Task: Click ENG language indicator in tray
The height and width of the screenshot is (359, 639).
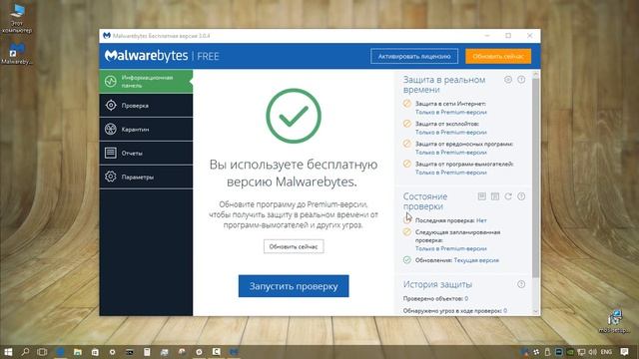Action: 606,352
